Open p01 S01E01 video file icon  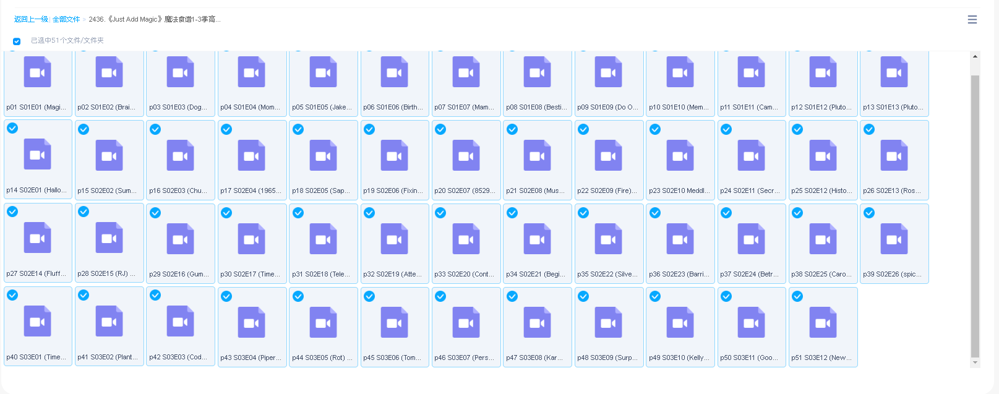[x=37, y=72]
